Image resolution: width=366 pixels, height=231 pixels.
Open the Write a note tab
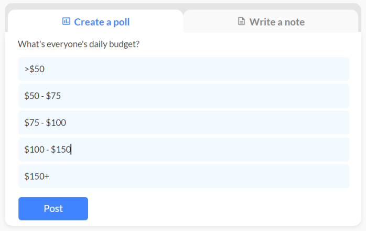(x=271, y=21)
